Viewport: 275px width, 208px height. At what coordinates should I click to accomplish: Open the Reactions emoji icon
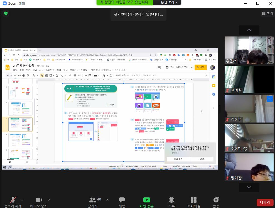pos(216,200)
